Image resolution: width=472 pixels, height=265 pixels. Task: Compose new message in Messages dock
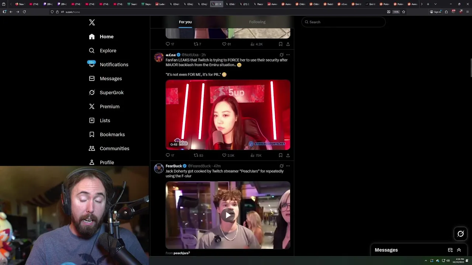(450, 250)
